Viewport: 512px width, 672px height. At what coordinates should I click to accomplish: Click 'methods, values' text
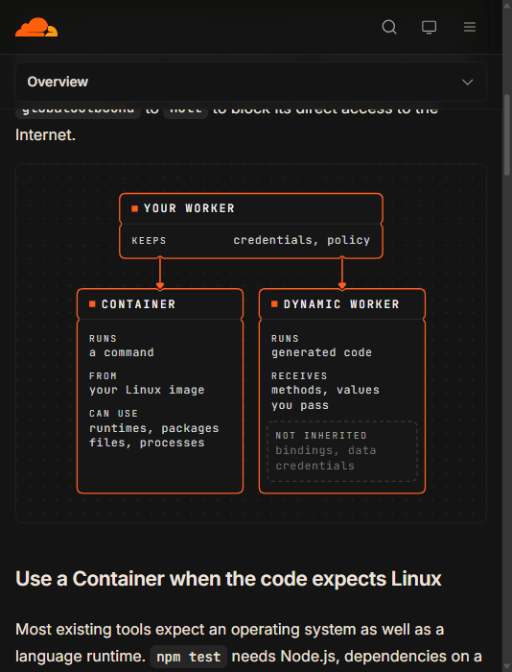325,390
